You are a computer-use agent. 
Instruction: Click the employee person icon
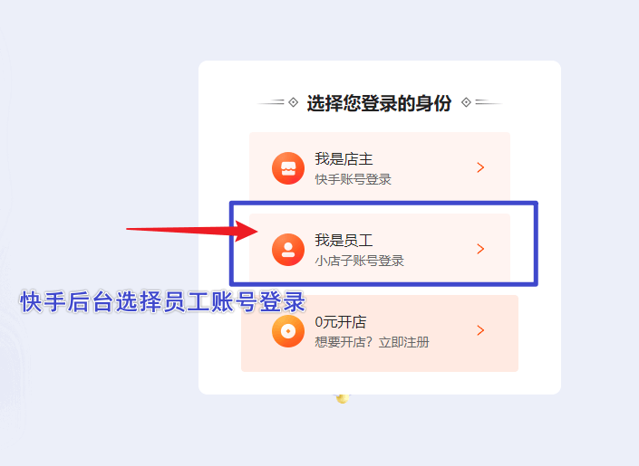[x=288, y=250]
